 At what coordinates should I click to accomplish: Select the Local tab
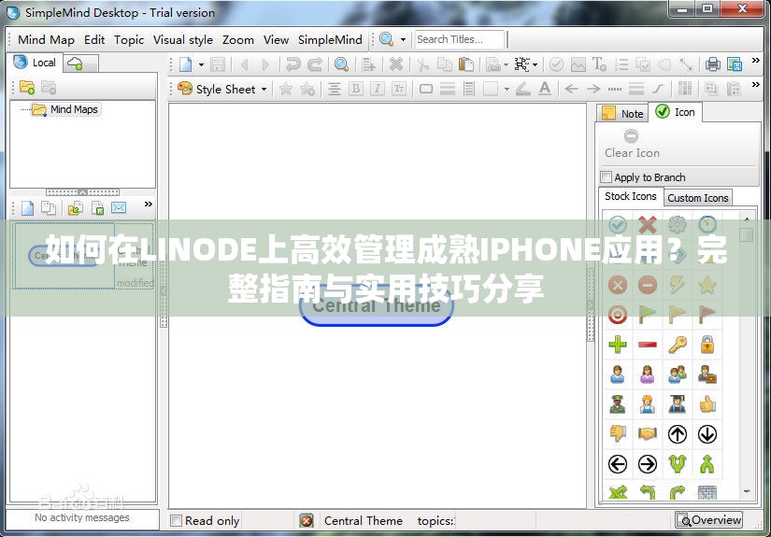pyautogui.click(x=35, y=63)
